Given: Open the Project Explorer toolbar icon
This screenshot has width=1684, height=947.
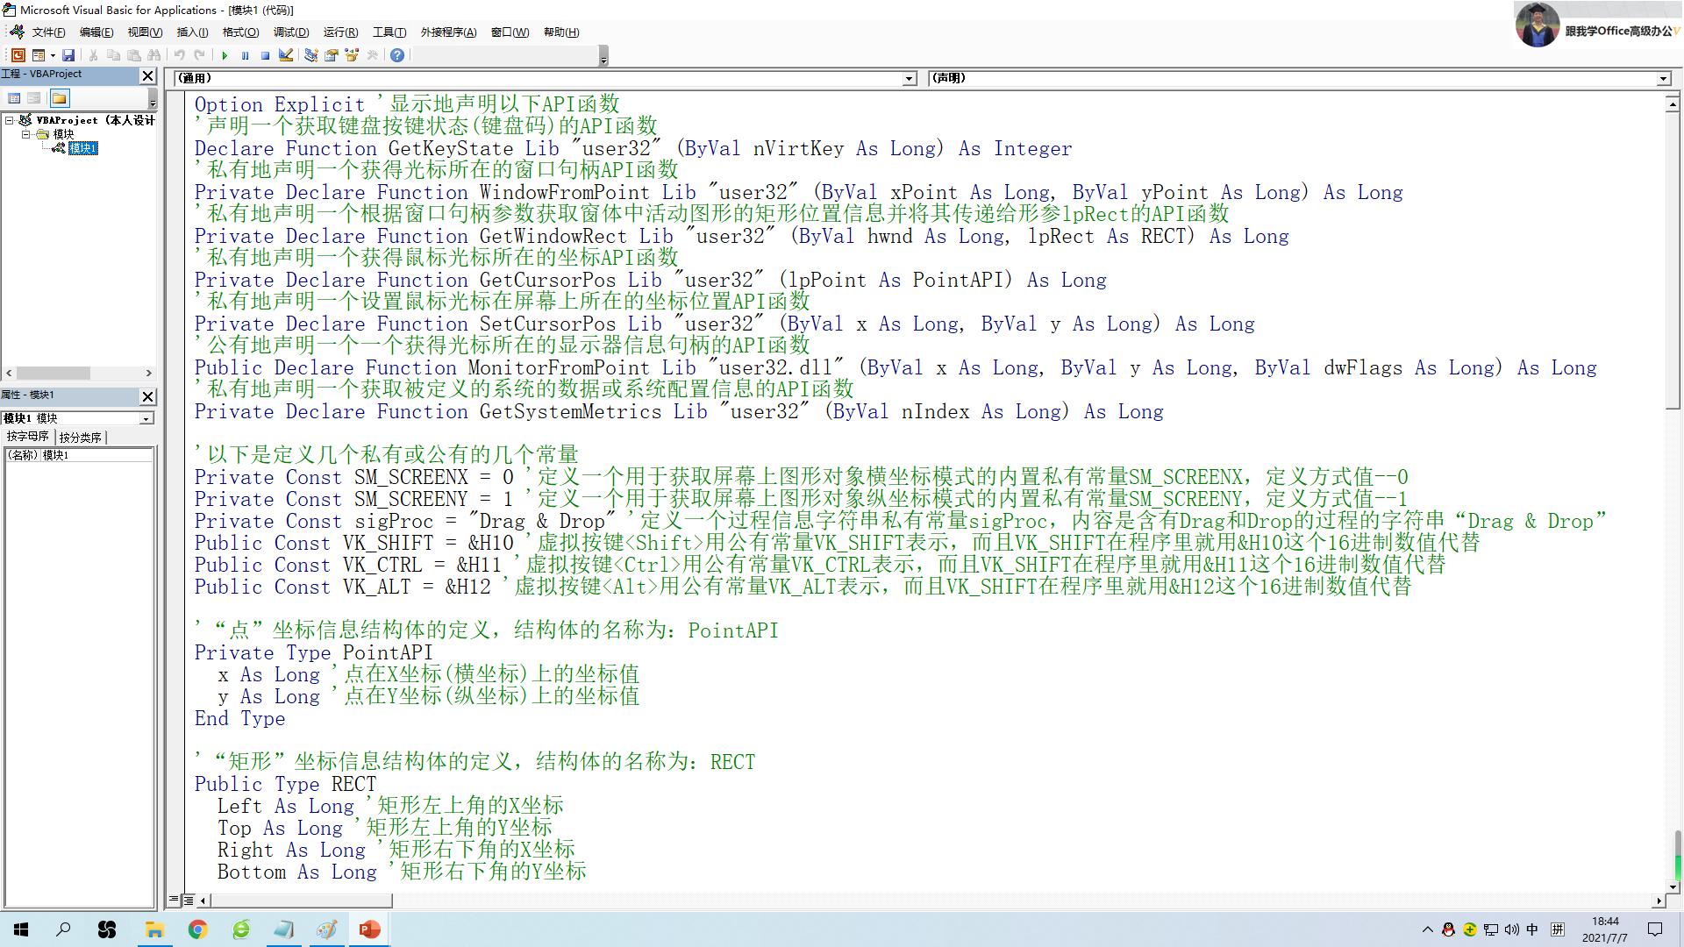Looking at the screenshot, I should click(310, 55).
